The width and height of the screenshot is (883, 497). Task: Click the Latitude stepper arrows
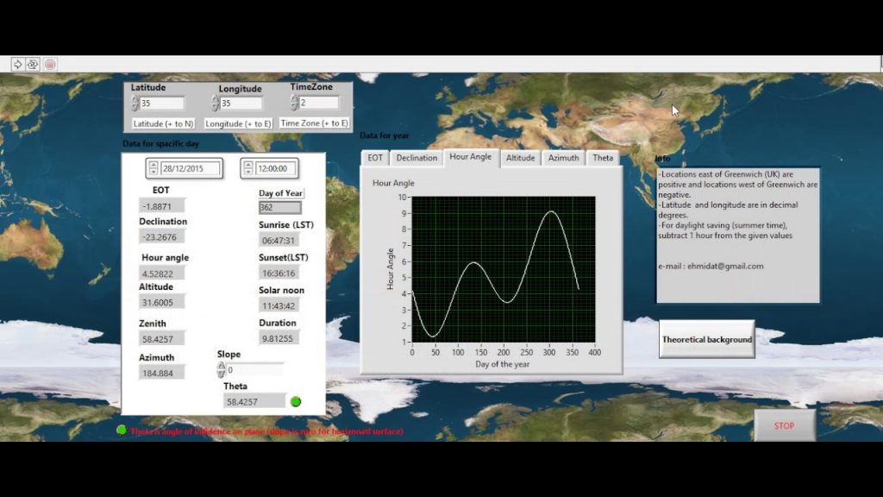pos(135,104)
